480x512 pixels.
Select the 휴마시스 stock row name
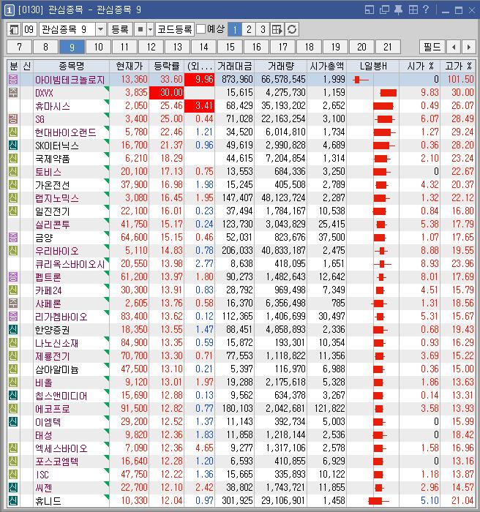click(52, 106)
